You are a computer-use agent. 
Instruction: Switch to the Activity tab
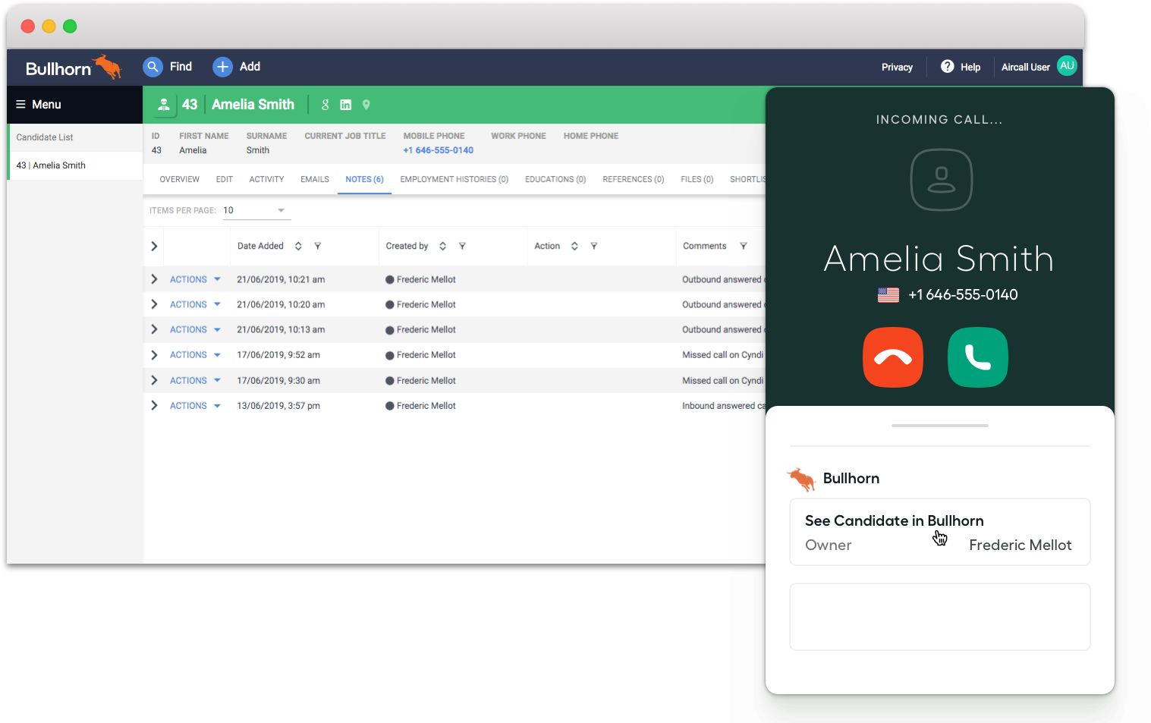pos(266,179)
